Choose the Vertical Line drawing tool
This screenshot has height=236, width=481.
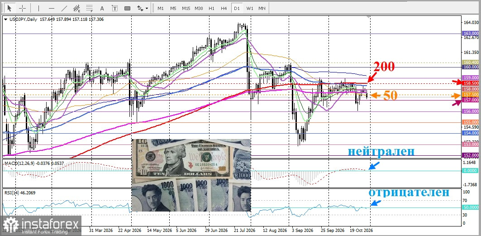(38, 8)
